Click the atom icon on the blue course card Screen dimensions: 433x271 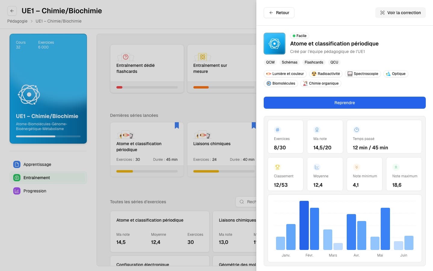pos(29,95)
